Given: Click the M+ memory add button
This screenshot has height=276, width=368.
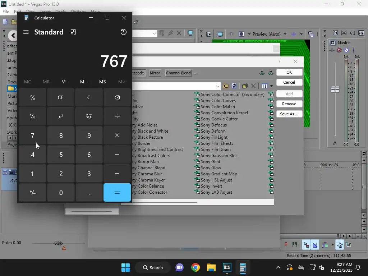Looking at the screenshot, I should click(65, 82).
